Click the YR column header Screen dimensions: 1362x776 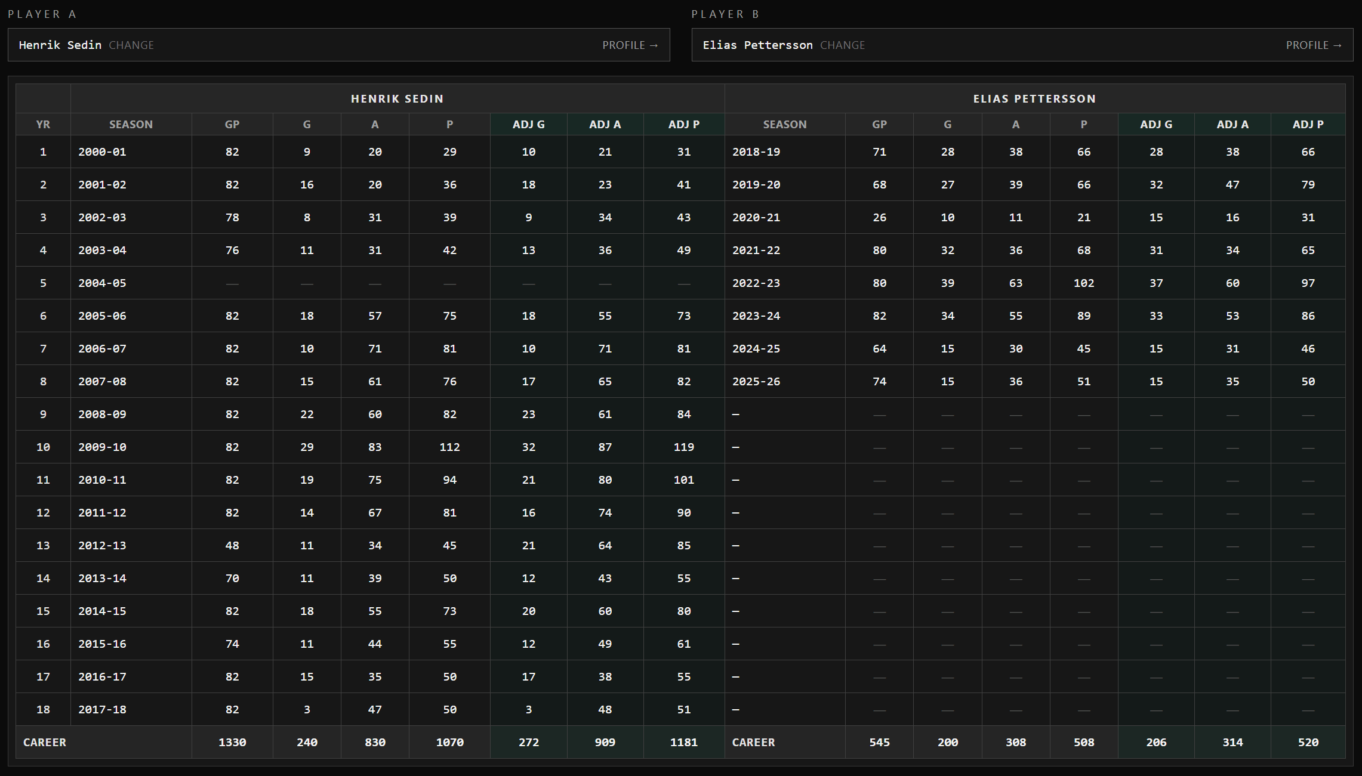[43, 125]
